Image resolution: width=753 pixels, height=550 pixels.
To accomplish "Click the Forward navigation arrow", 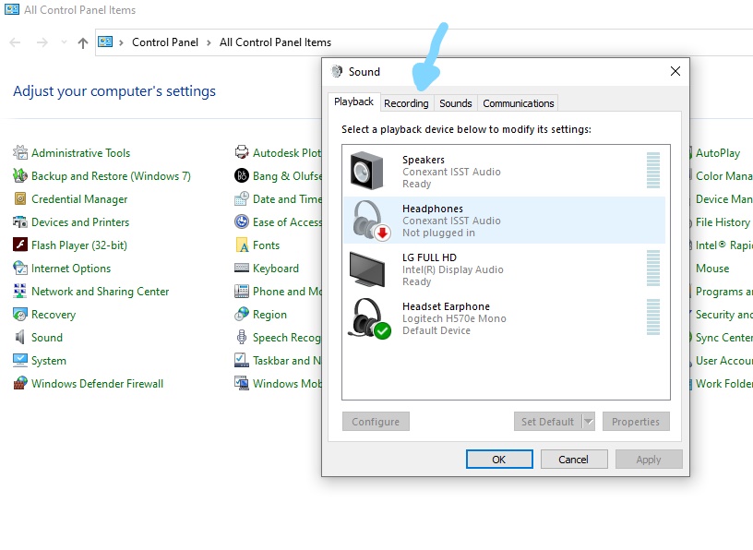I will click(x=42, y=42).
